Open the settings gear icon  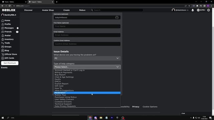(x=208, y=10)
